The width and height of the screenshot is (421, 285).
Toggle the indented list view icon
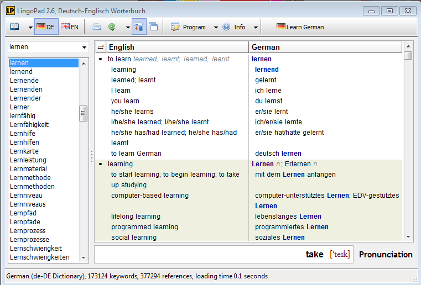point(139,27)
